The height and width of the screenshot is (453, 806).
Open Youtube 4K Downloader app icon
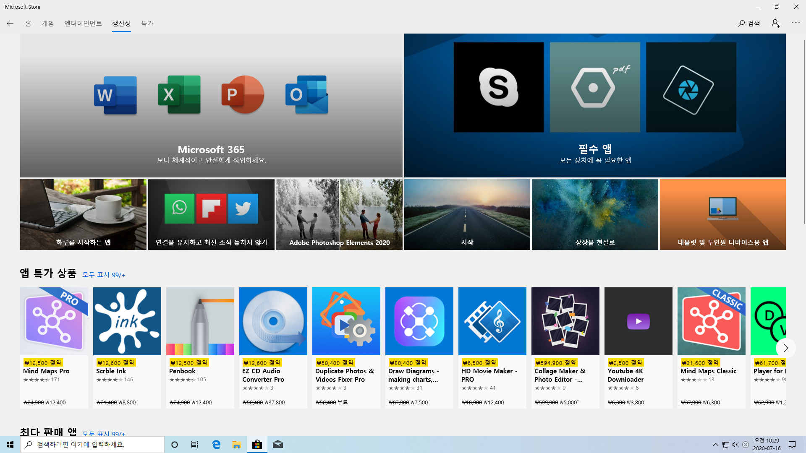[639, 321]
